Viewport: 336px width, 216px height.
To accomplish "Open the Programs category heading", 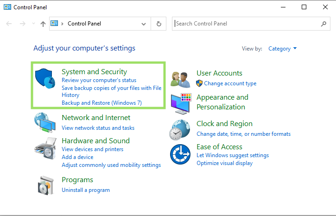I will click(77, 180).
